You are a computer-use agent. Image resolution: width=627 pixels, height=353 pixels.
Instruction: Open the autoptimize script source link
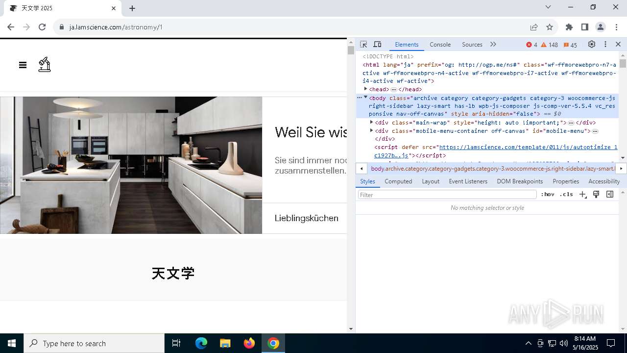pos(496,151)
